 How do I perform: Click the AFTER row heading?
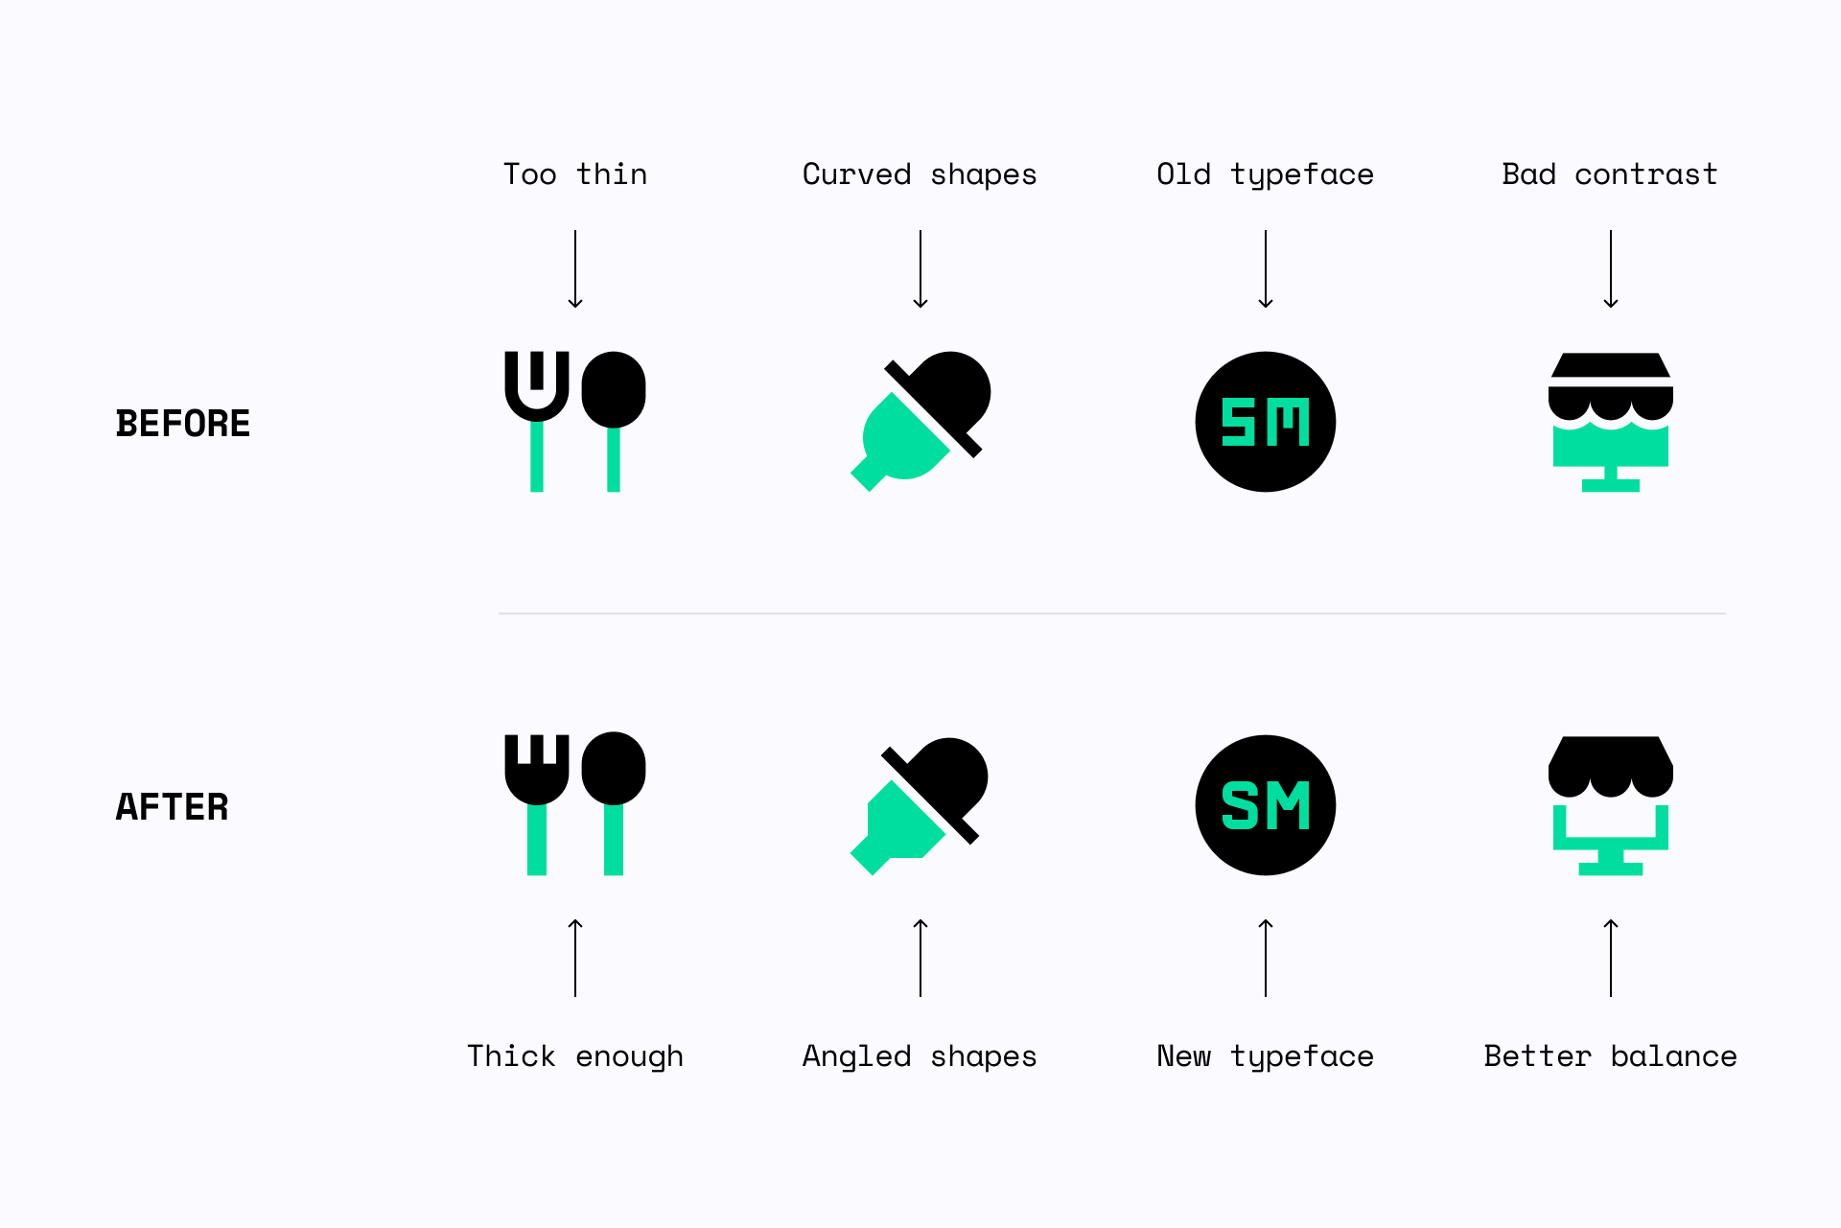click(173, 806)
